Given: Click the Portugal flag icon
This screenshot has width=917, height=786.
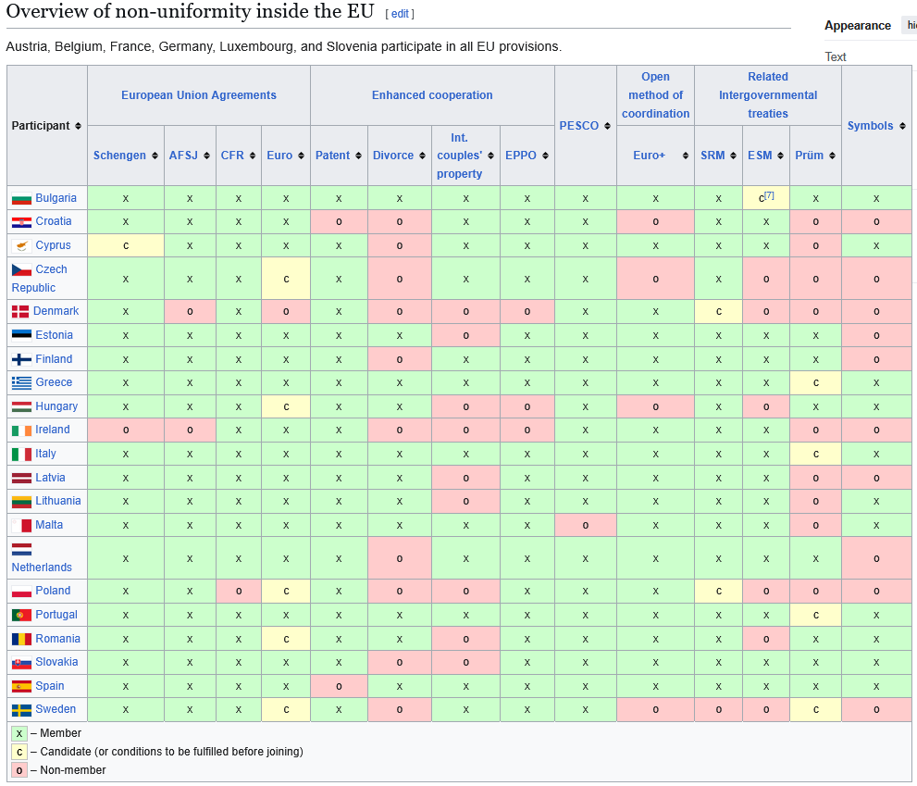Looking at the screenshot, I should pos(21,615).
